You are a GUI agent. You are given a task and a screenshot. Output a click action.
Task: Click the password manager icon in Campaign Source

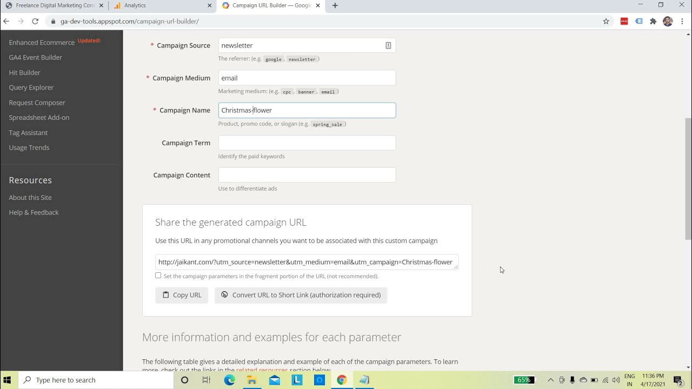[388, 45]
